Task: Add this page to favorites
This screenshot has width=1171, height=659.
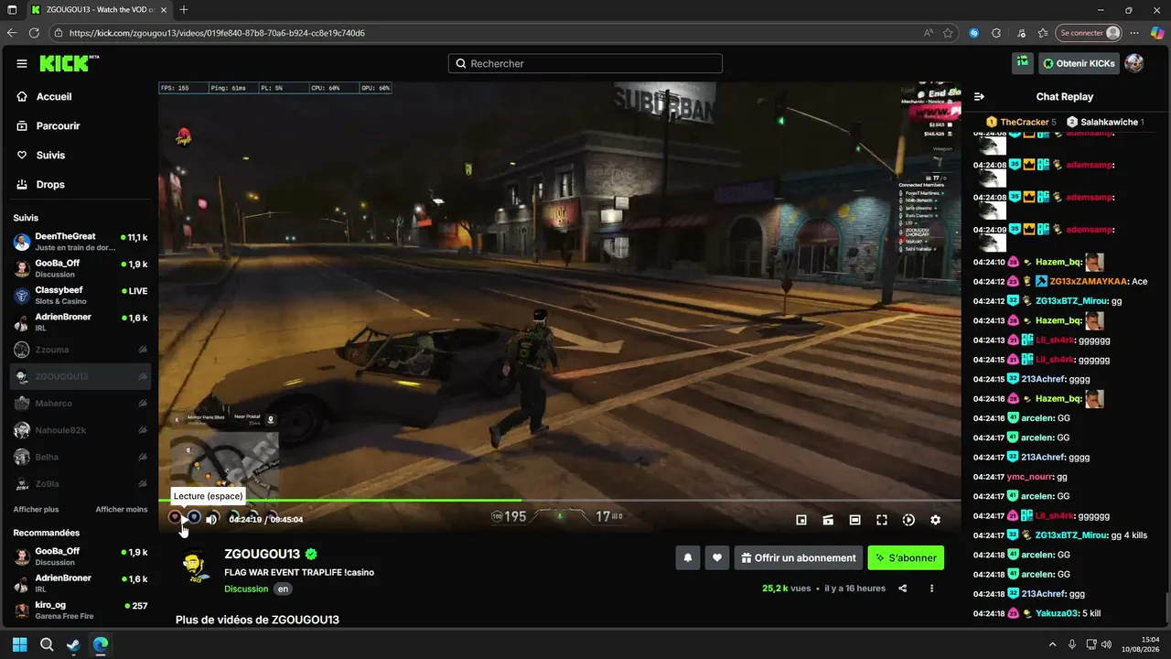Action: click(949, 33)
